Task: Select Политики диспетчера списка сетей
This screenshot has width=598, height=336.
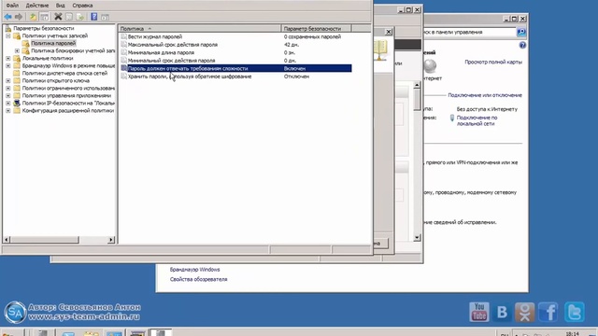Action: [64, 73]
